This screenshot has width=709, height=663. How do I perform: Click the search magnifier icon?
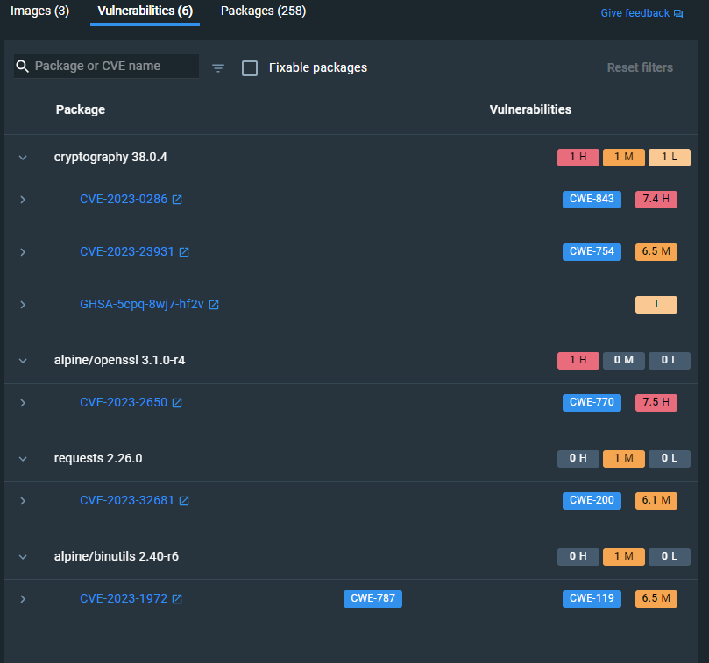(x=22, y=66)
